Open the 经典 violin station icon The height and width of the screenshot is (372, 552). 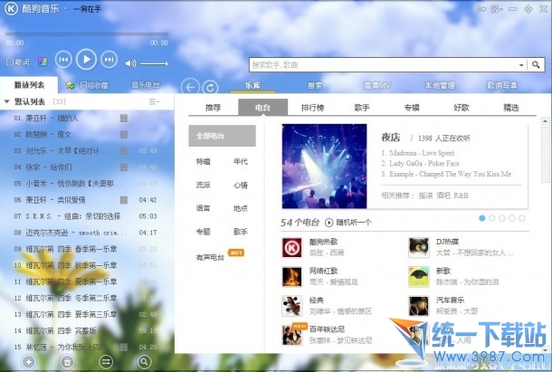[x=292, y=306]
